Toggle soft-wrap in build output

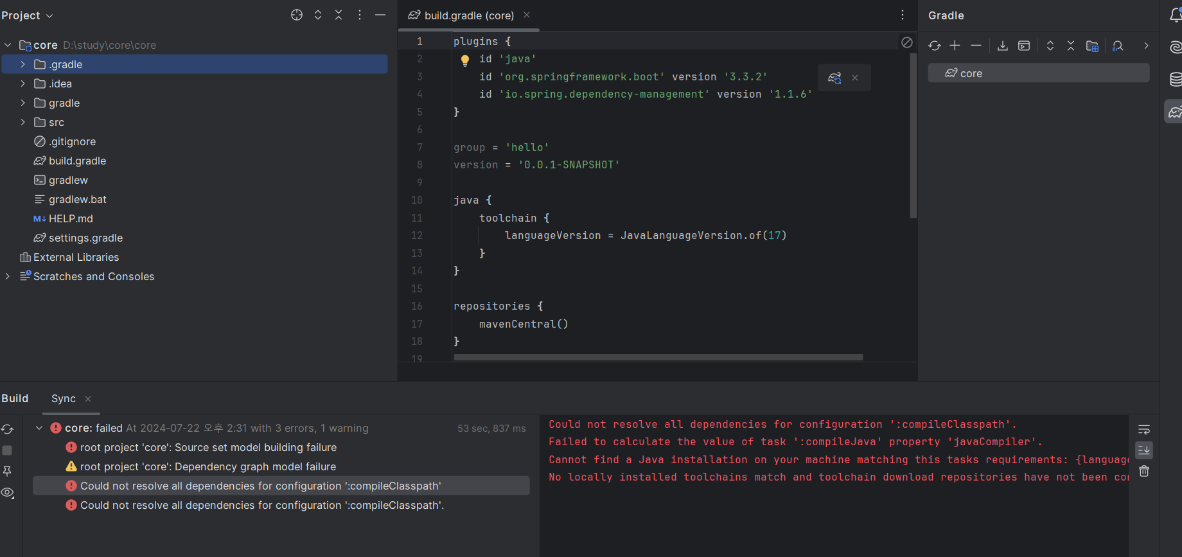[x=1144, y=429]
